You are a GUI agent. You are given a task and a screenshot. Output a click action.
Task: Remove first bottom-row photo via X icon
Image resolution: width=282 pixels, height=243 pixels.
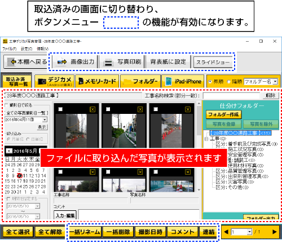(92, 172)
